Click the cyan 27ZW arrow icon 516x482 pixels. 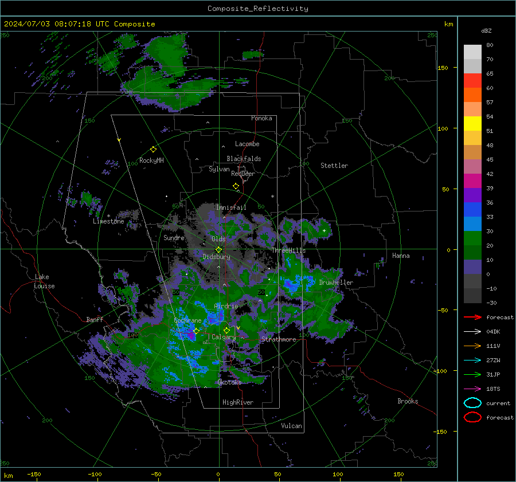coord(472,360)
